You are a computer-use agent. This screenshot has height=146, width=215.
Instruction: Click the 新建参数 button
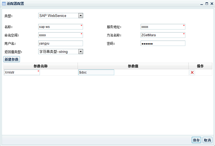point(12,59)
